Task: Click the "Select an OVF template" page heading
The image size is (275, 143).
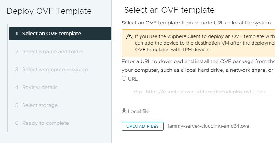Action: tap(169, 10)
